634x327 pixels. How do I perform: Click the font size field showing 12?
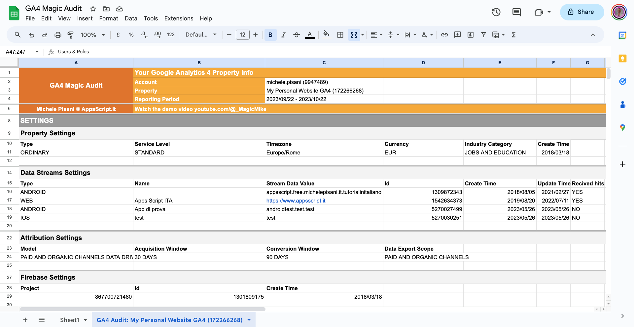tap(243, 35)
